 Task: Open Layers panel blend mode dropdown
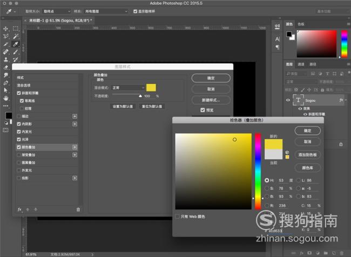point(301,82)
